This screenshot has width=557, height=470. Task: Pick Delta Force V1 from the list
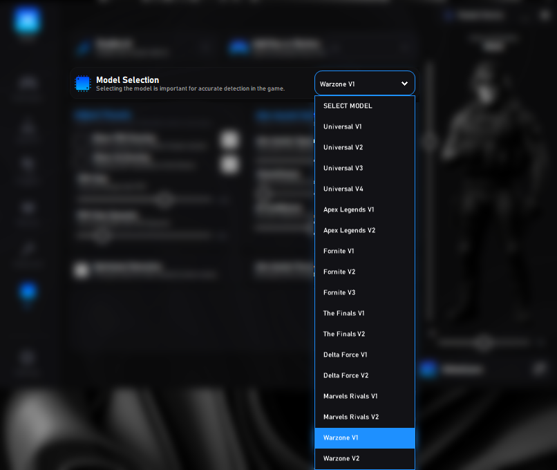coord(365,355)
